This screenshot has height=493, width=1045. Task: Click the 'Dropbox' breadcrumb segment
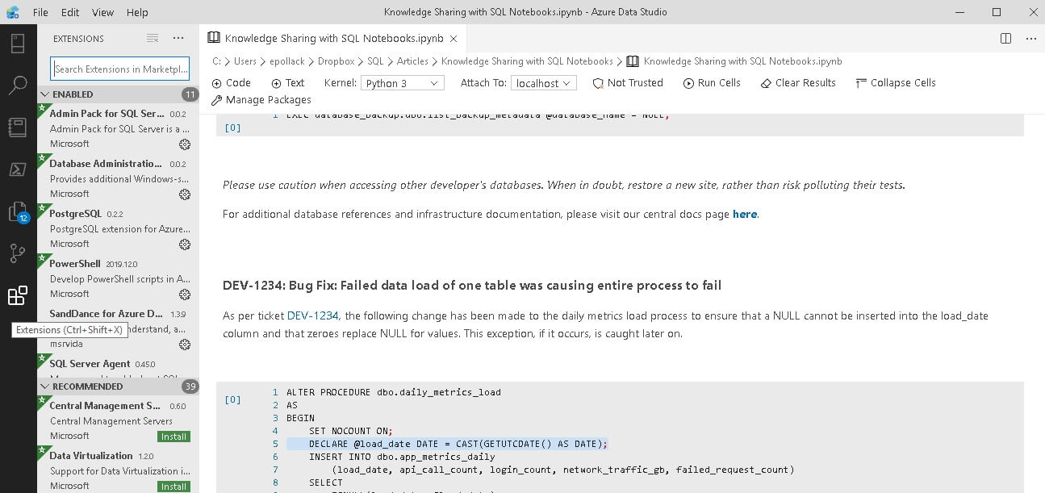coord(336,61)
